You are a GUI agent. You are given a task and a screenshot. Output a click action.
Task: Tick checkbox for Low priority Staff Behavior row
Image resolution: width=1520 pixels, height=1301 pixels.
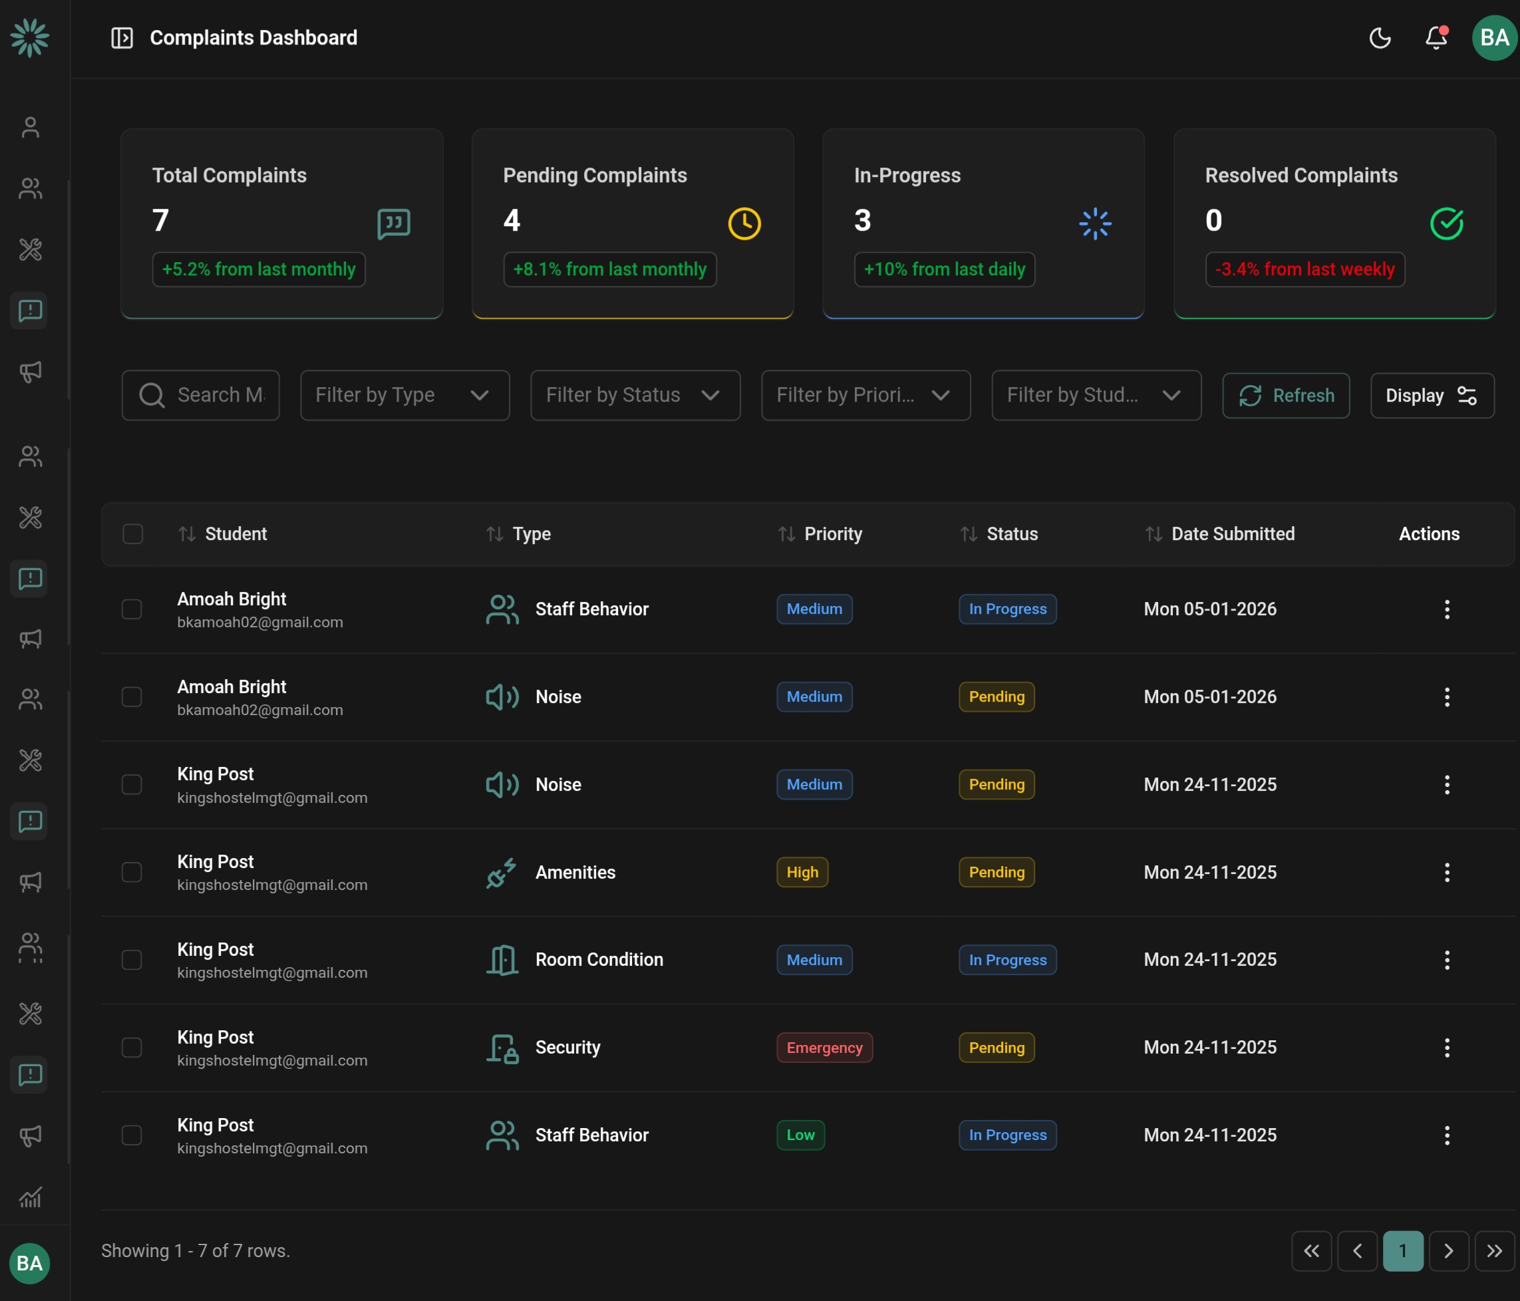coord(132,1135)
